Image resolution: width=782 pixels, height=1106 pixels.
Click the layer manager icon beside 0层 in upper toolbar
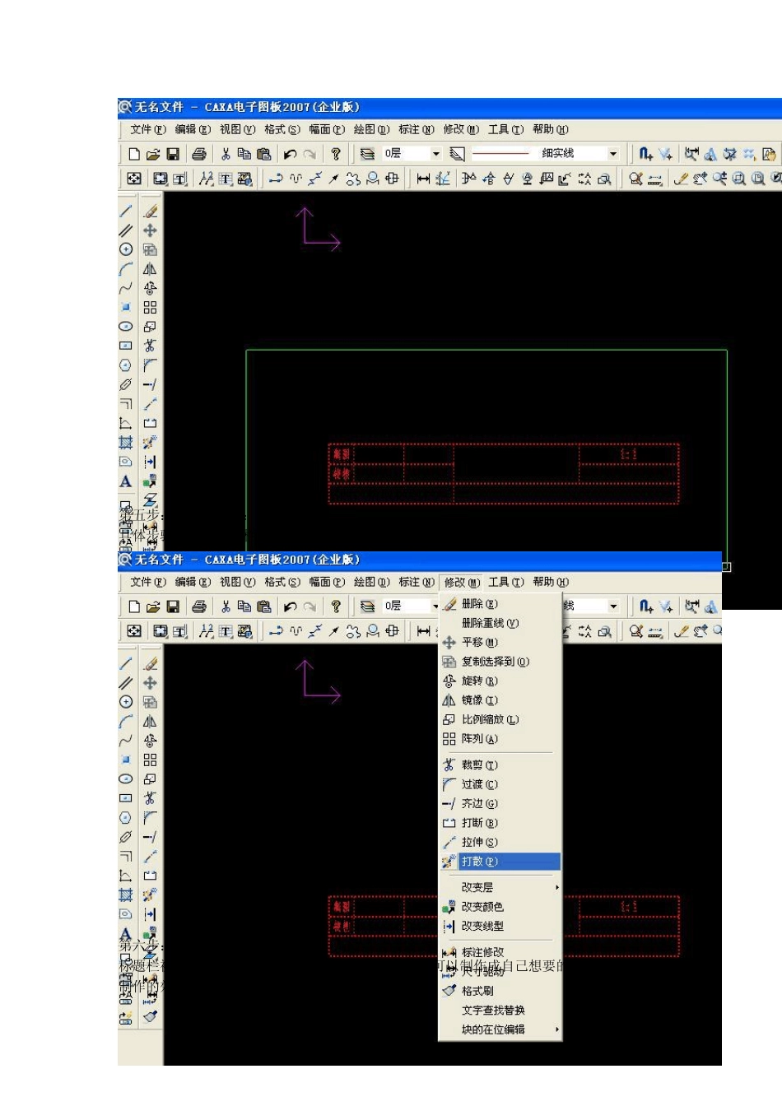pos(367,154)
